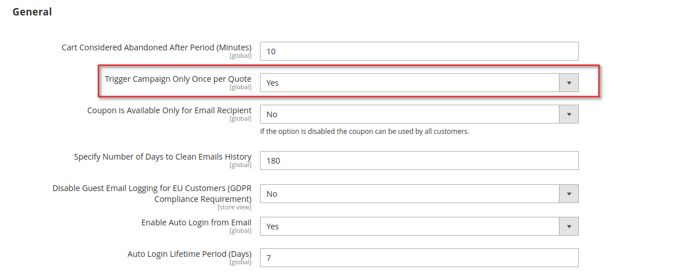Click the Cart Considered Abandoned After Period field
Screen dimensions: 674x274
pos(419,51)
